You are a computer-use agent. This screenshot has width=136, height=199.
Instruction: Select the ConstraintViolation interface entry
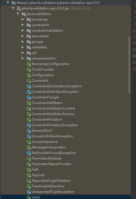[47, 120]
